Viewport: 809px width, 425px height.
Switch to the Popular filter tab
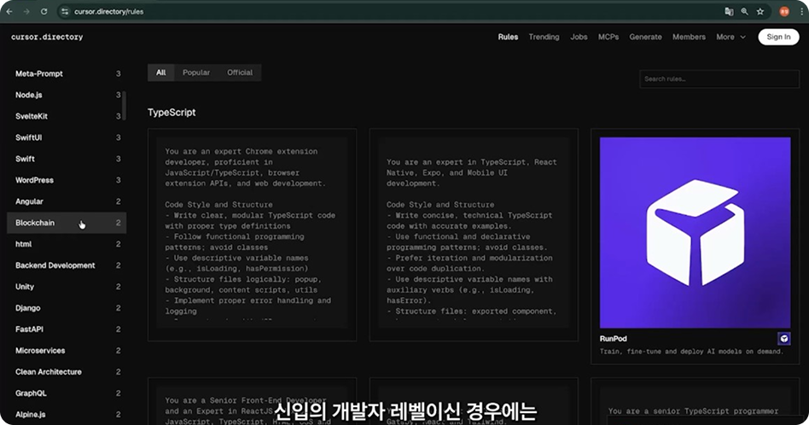point(196,73)
